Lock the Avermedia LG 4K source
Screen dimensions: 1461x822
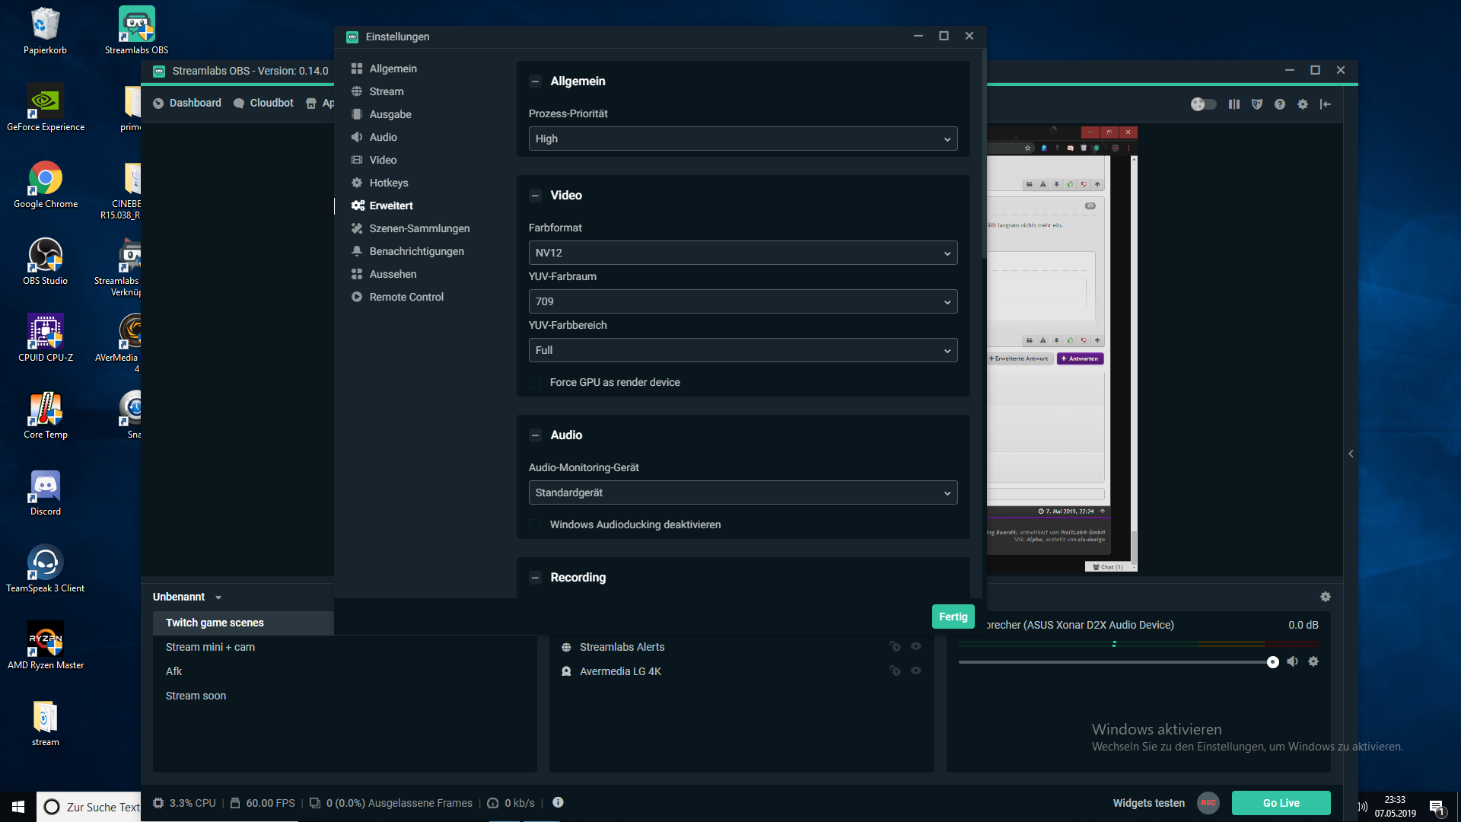895,671
